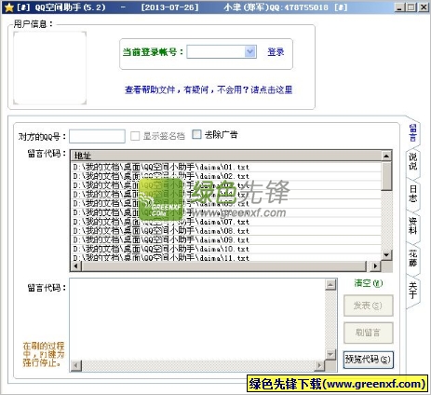Click the 对方的QQ号 input field
Screen dimensions: 431x395
point(97,136)
